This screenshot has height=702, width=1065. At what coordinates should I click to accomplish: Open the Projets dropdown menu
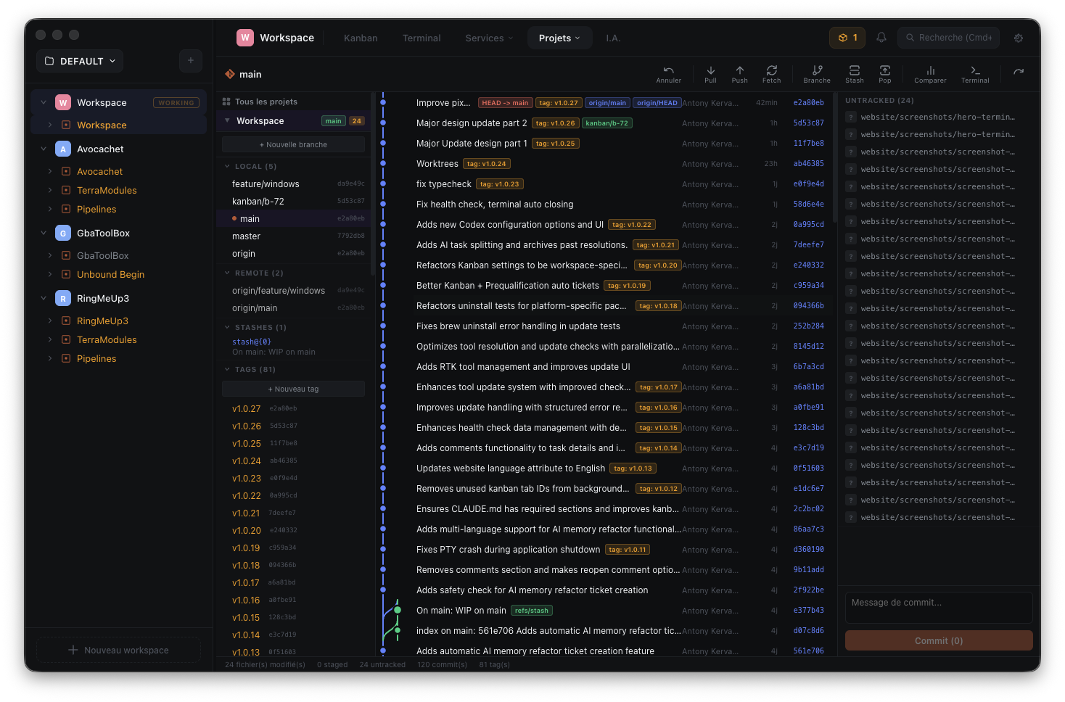pyautogui.click(x=559, y=38)
